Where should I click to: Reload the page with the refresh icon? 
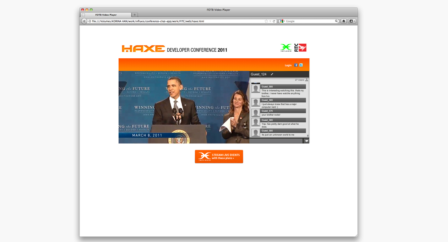click(274, 21)
